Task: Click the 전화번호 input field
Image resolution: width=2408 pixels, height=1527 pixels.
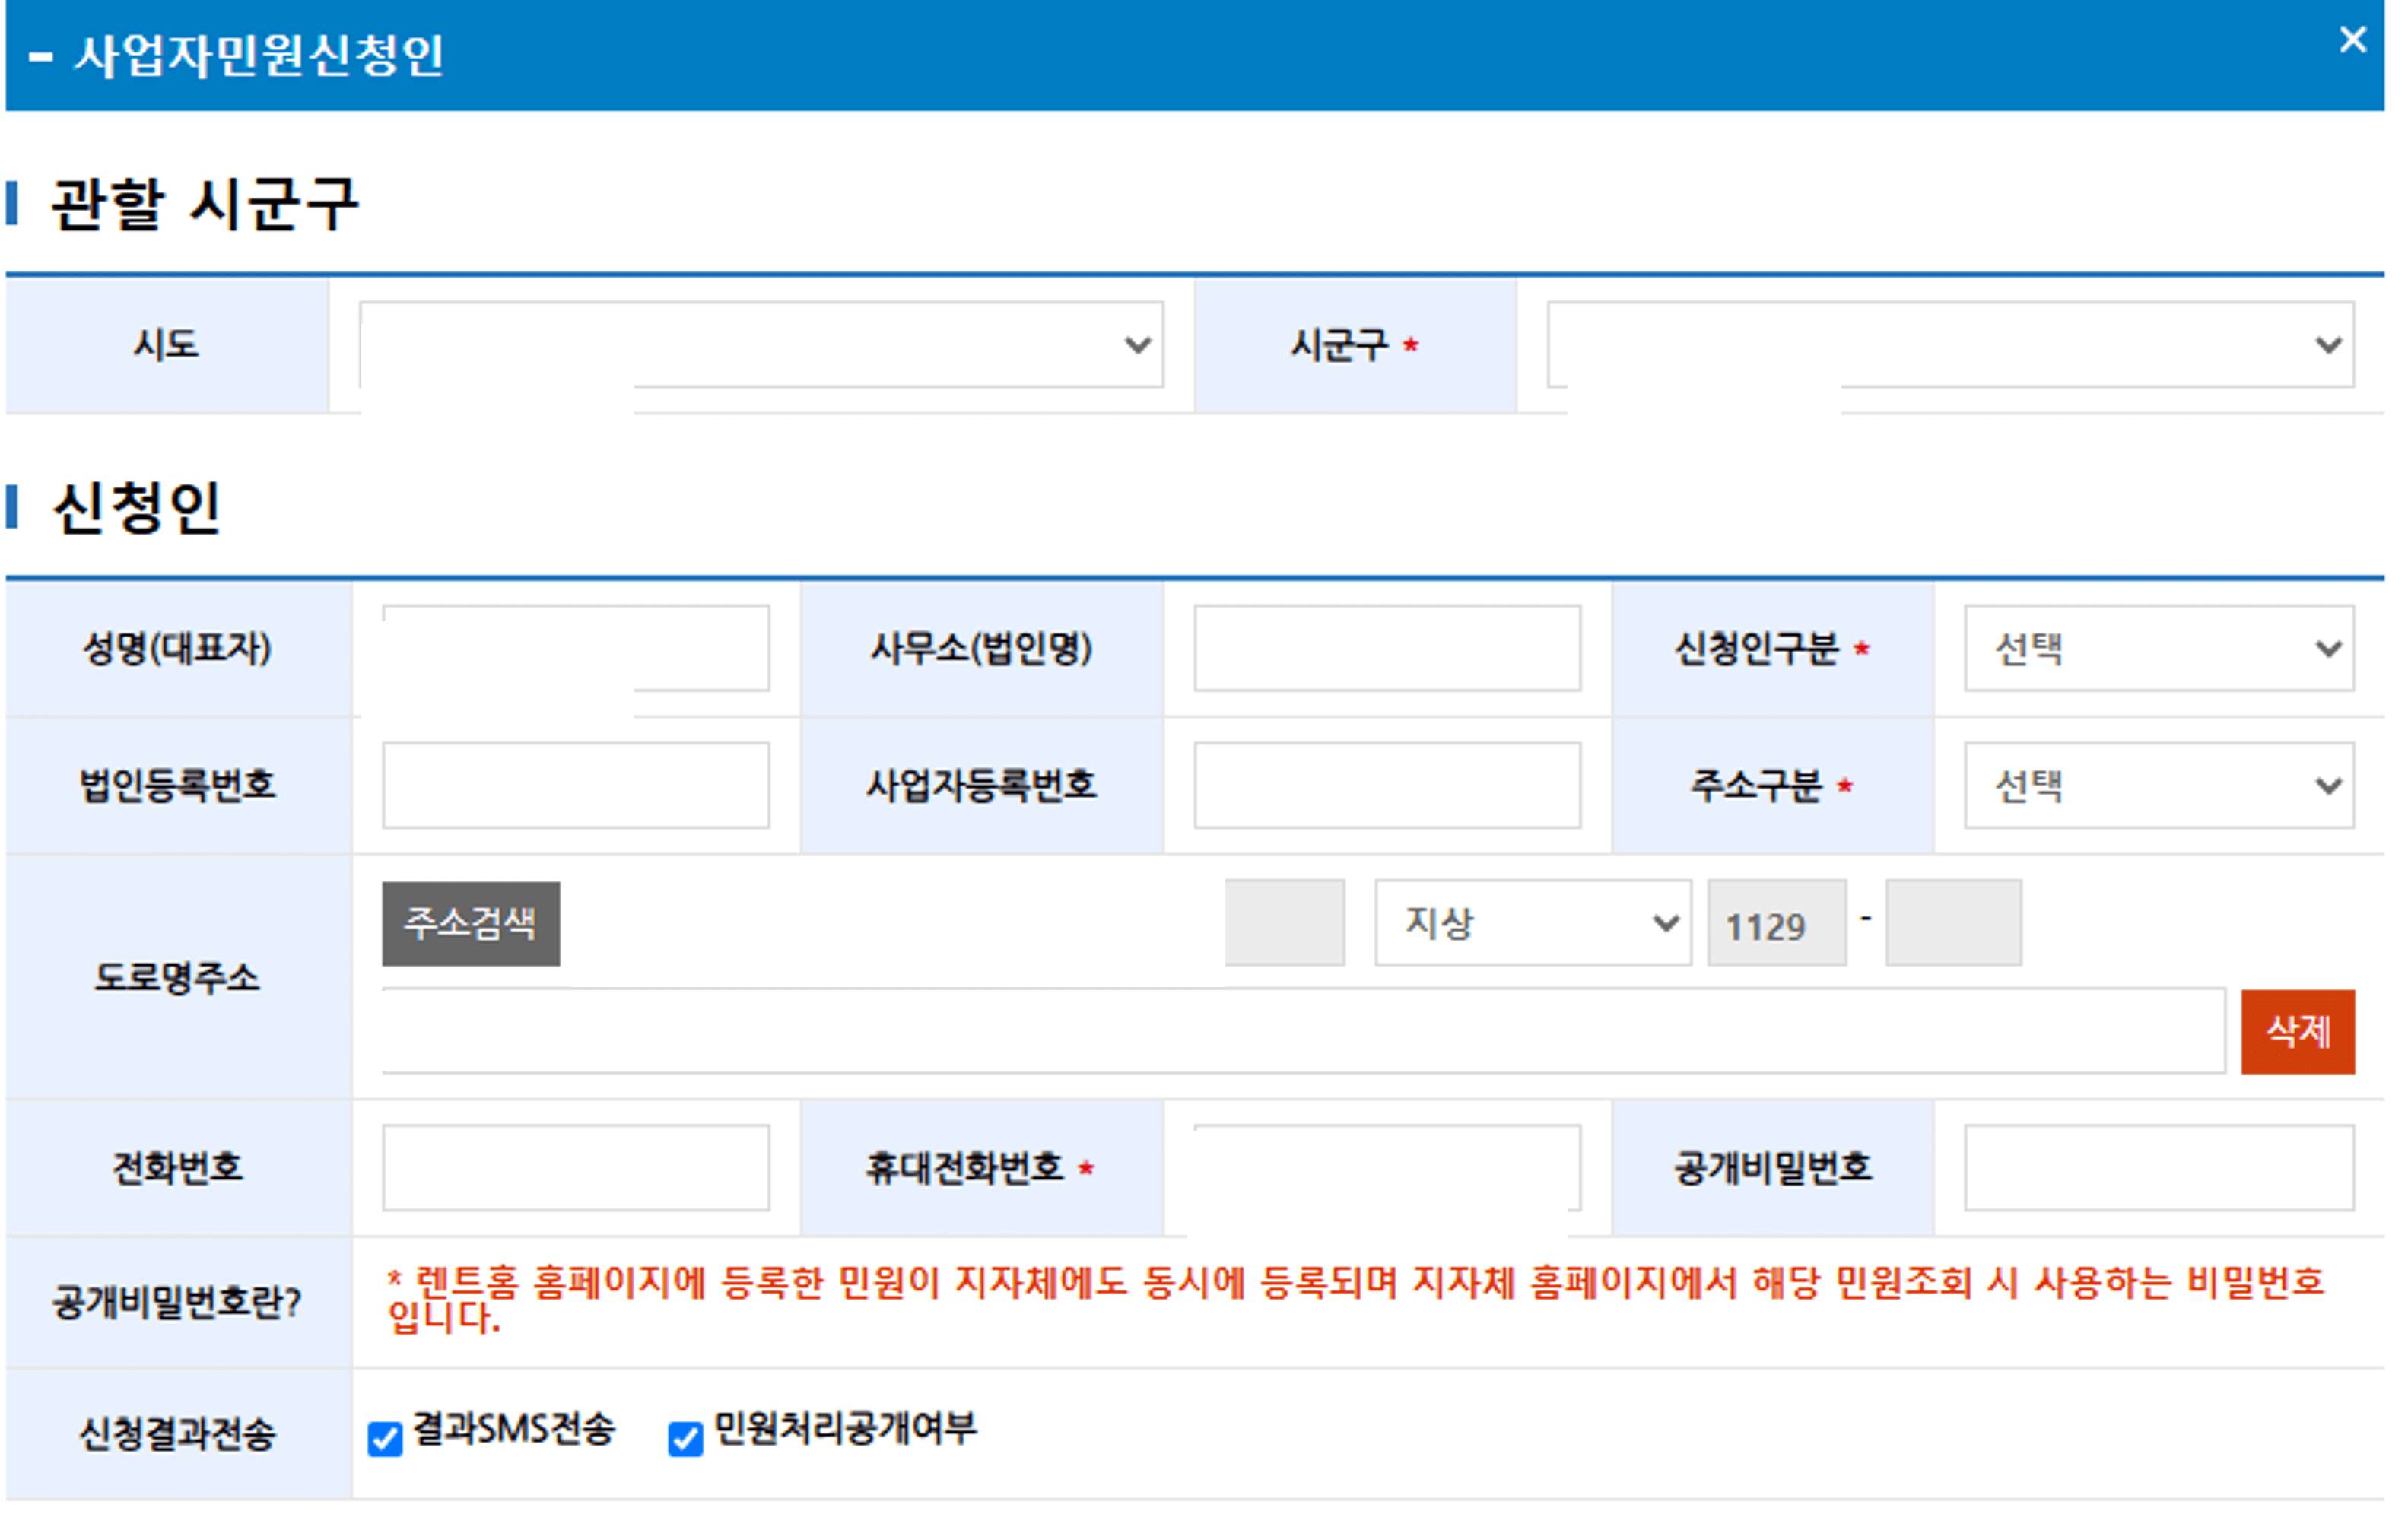Action: 575,1167
